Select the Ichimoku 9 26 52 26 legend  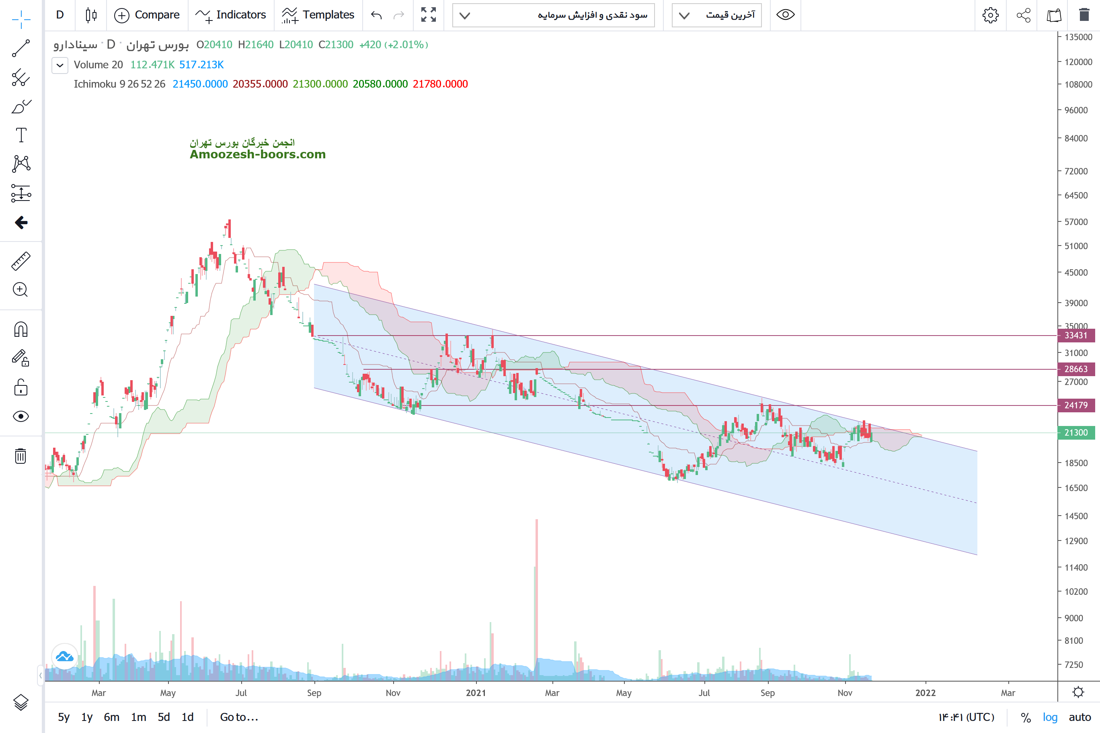pos(119,84)
